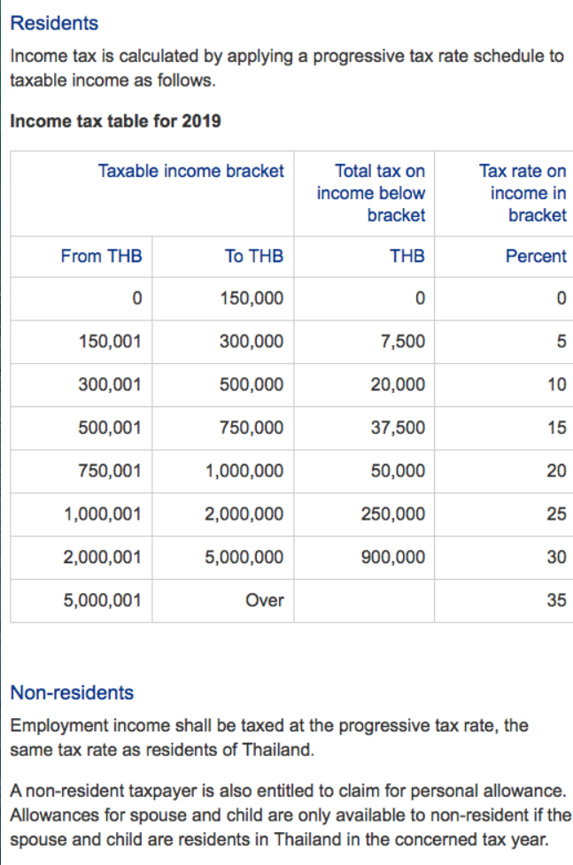Click the 'Over' cell in last row

pyautogui.click(x=264, y=600)
